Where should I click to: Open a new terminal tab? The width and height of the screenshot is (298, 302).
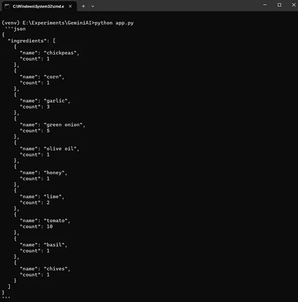tap(83, 7)
